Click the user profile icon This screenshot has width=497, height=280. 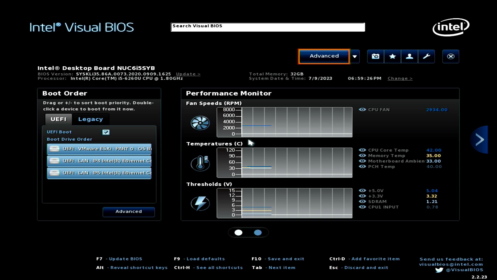(x=409, y=56)
